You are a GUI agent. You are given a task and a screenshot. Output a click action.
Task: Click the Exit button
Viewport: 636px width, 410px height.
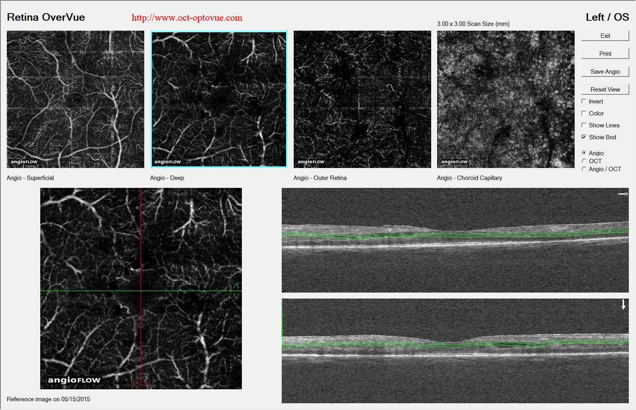605,36
